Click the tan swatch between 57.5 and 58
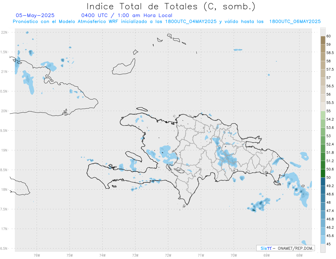 click(x=323, y=65)
